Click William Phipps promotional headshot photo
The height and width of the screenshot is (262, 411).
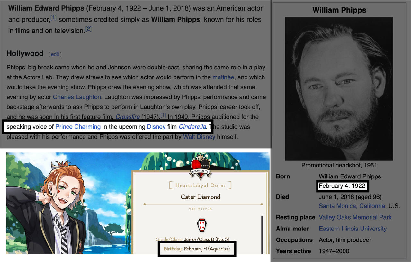[x=339, y=89]
